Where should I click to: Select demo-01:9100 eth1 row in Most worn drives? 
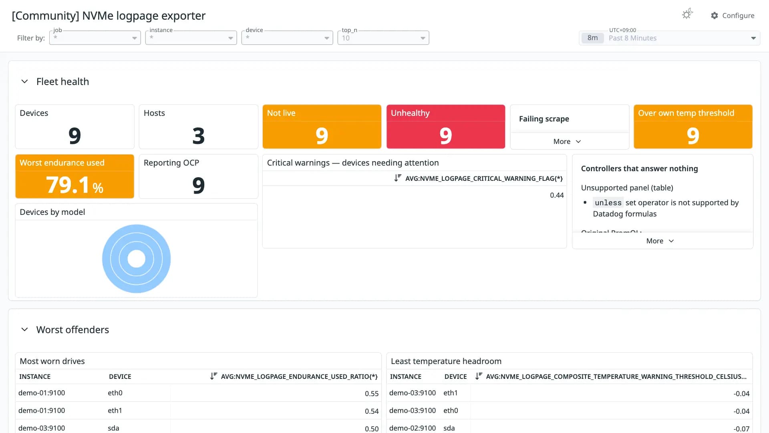click(x=198, y=411)
